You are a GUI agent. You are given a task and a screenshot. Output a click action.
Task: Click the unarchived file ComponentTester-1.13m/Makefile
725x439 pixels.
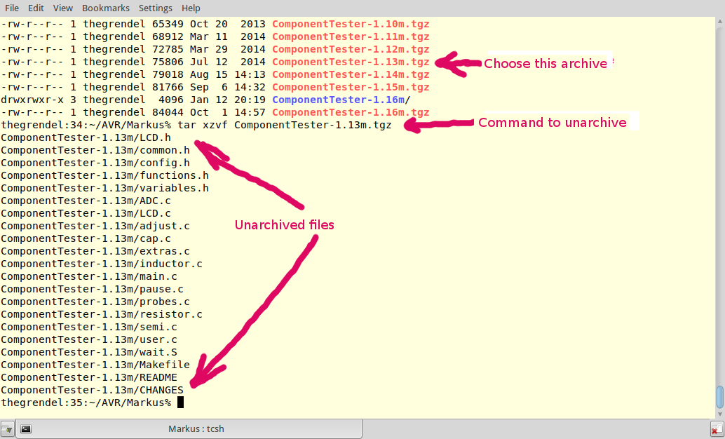93,364
